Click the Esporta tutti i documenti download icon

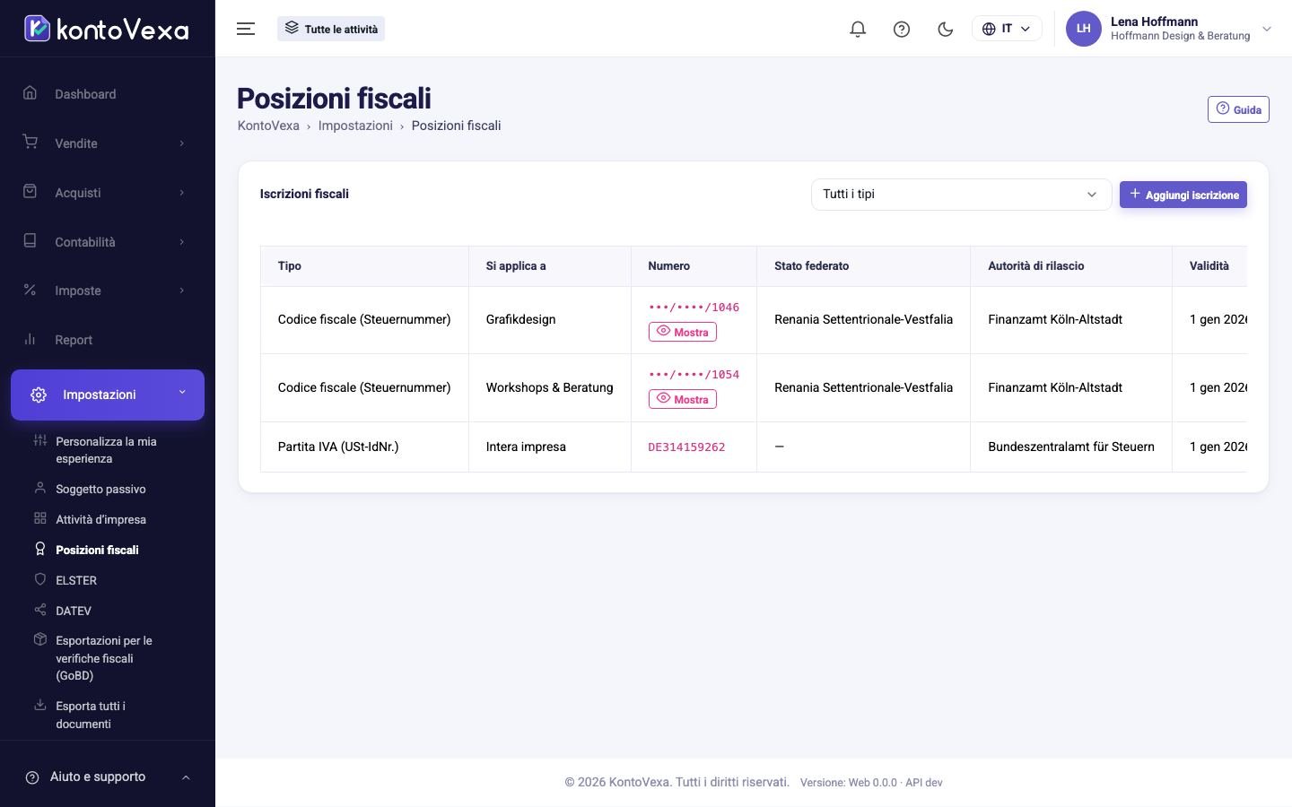39,705
